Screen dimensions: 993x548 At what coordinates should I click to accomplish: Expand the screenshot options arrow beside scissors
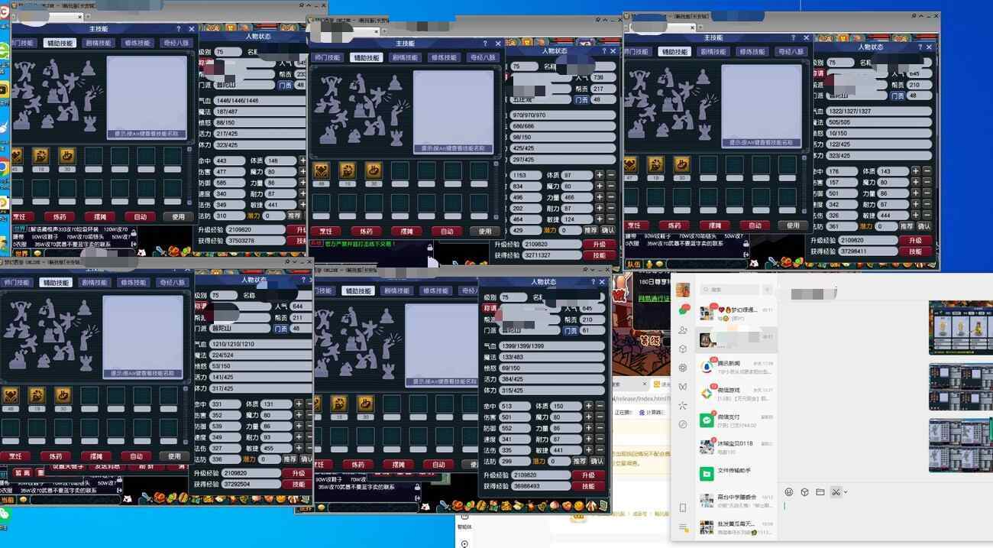[846, 491]
